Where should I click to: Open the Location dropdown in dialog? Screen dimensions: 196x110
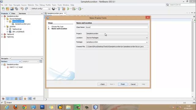[147, 38]
